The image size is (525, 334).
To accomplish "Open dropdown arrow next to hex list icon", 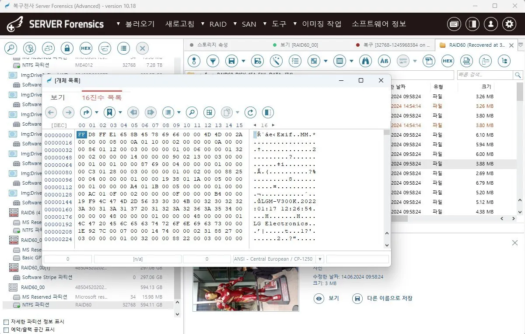I will click(x=179, y=112).
